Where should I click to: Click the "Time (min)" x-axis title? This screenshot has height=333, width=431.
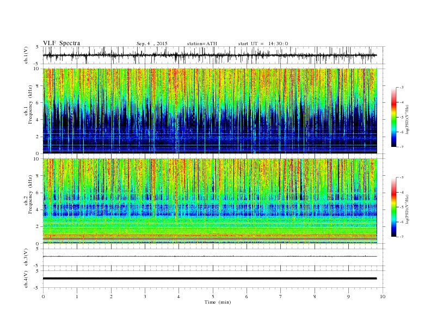[x=218, y=302]
